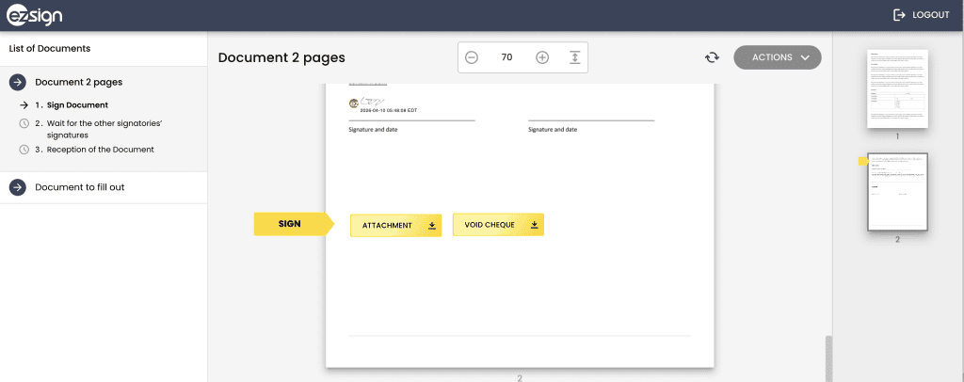This screenshot has height=382, width=964.
Task: Click the Attachment button
Action: [x=388, y=226]
